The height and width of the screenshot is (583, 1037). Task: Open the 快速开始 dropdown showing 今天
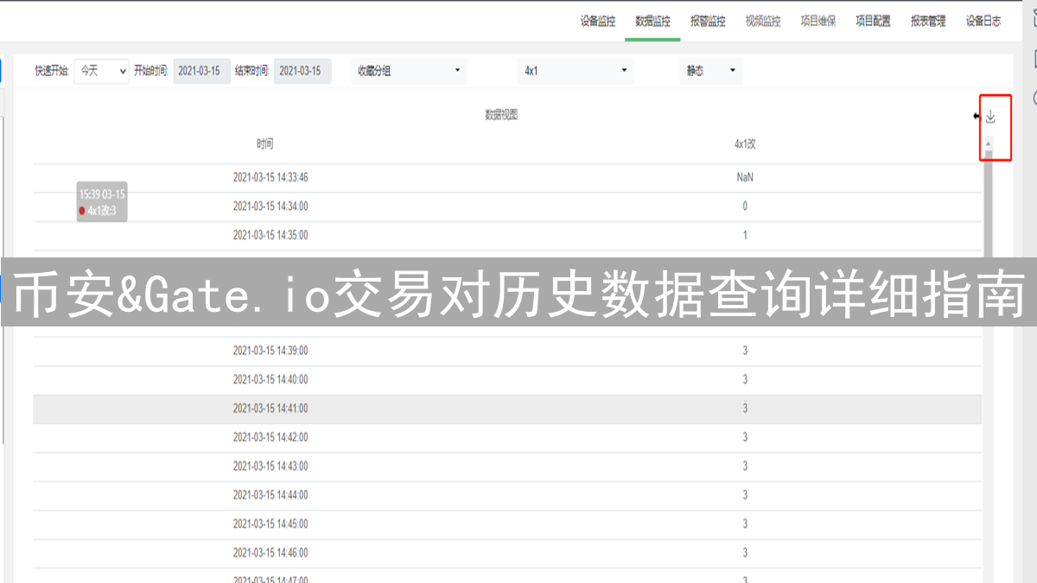(102, 71)
